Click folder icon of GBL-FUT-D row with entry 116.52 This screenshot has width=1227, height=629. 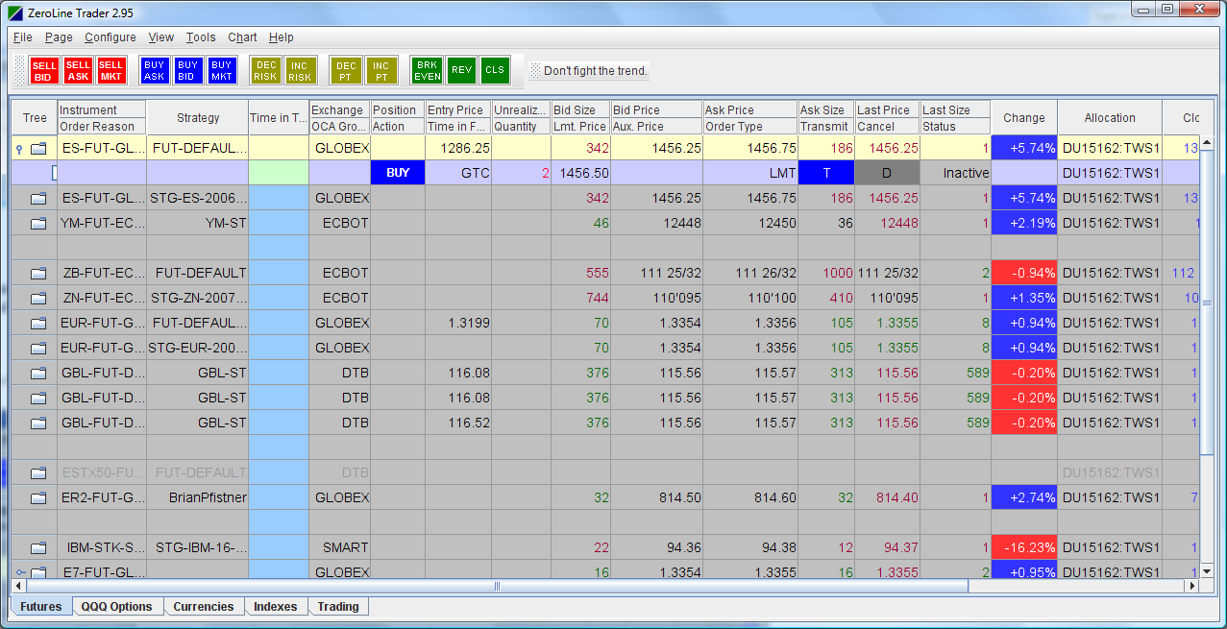click(38, 423)
